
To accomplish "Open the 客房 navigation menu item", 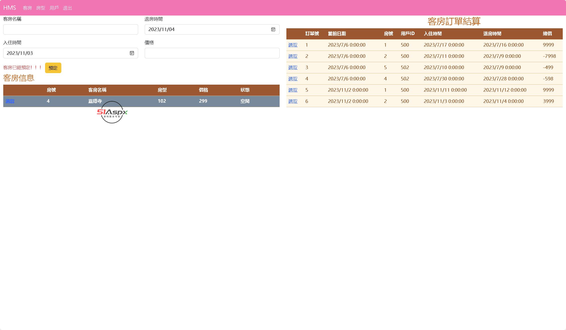I will [27, 8].
